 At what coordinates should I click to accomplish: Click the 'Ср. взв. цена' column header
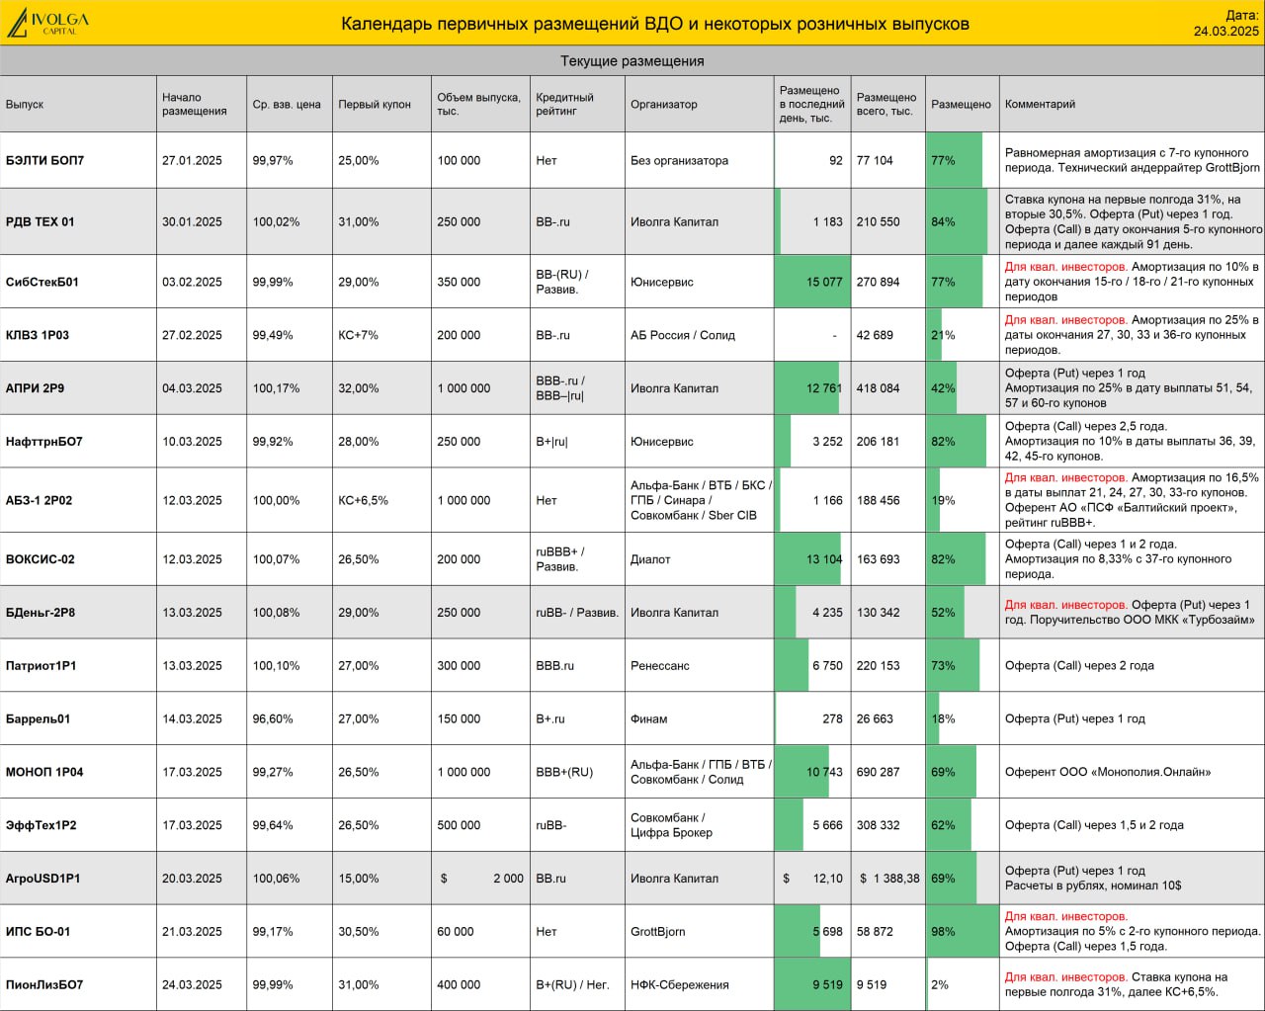tap(287, 104)
